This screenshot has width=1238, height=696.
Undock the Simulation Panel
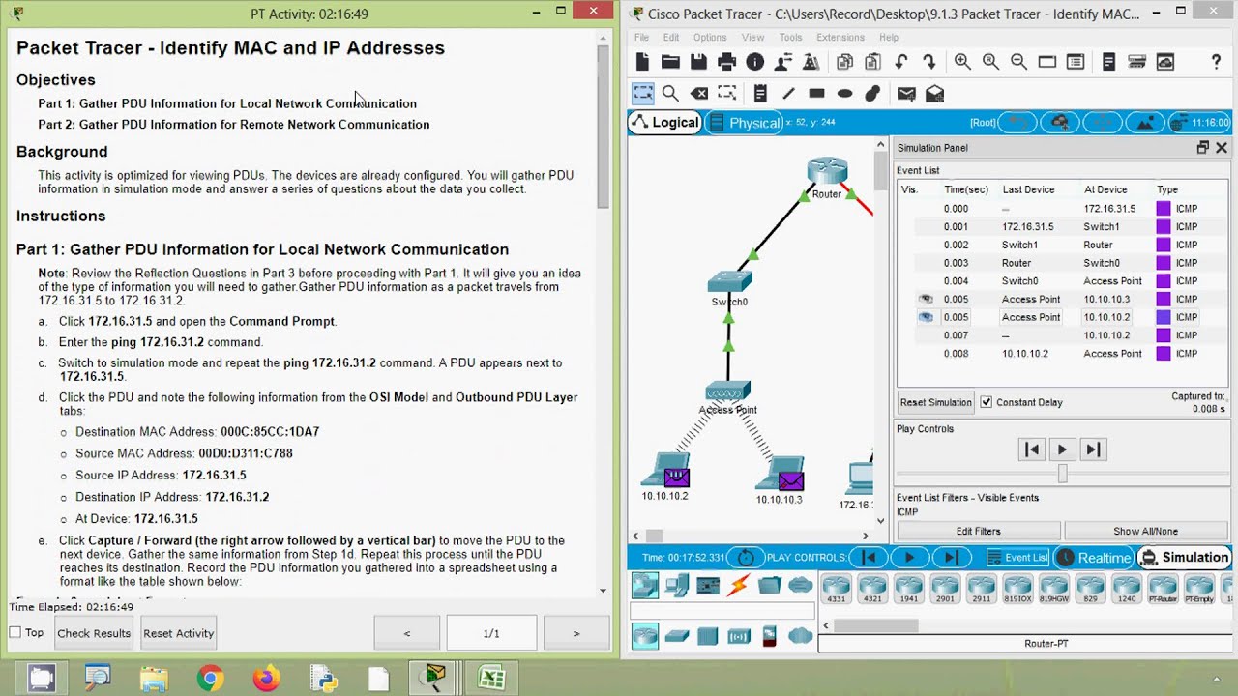pyautogui.click(x=1202, y=147)
